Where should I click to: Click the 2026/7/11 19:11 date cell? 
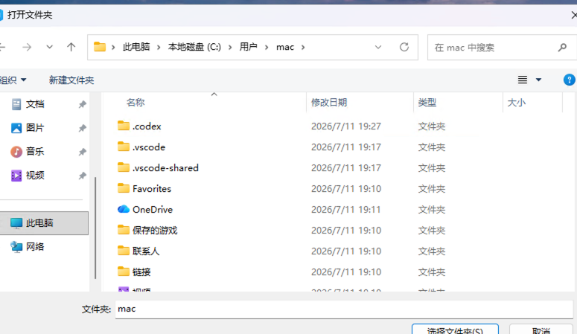tap(346, 209)
